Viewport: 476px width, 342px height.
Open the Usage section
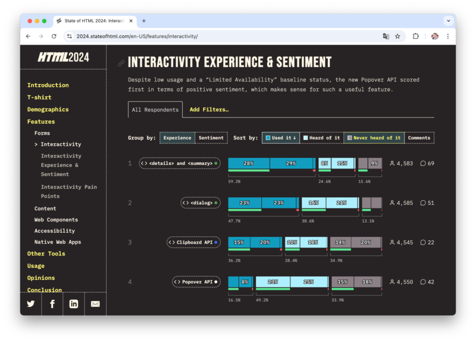tap(36, 265)
